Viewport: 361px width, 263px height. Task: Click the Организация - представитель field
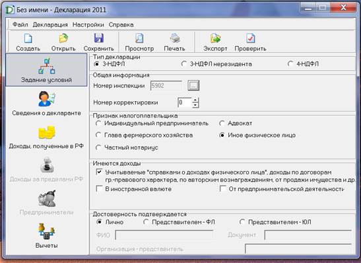click(x=298, y=248)
